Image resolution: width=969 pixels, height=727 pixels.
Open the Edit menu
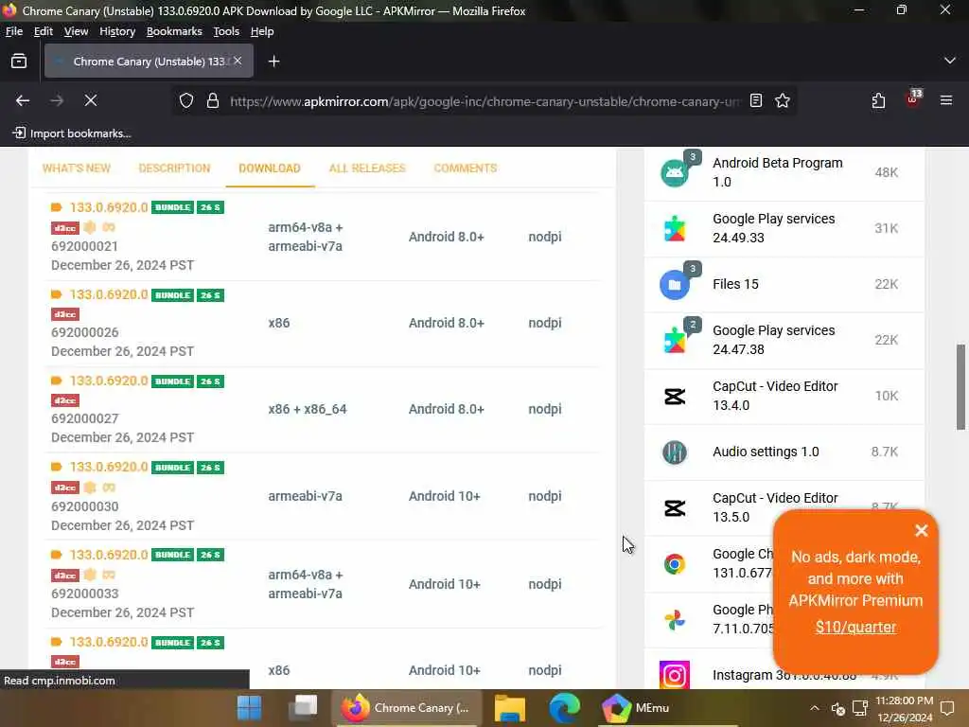pos(44,31)
